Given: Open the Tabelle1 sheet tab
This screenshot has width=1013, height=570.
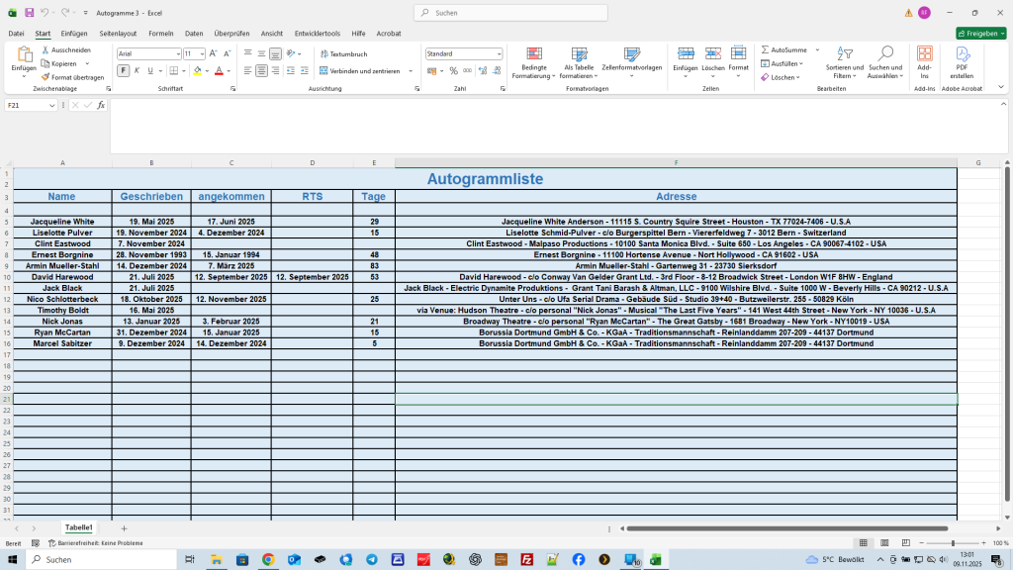Looking at the screenshot, I should tap(79, 528).
